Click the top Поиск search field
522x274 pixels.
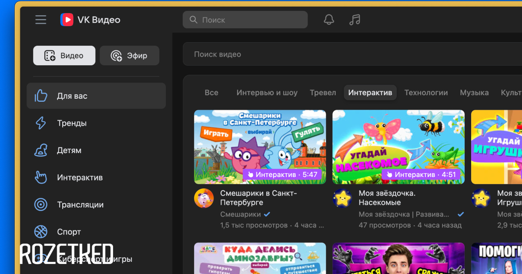[246, 20]
